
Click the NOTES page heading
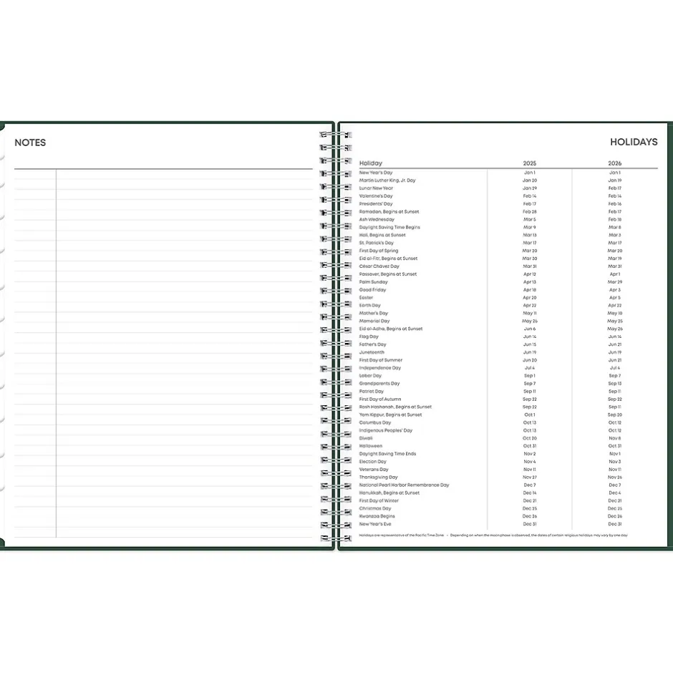tap(30, 142)
